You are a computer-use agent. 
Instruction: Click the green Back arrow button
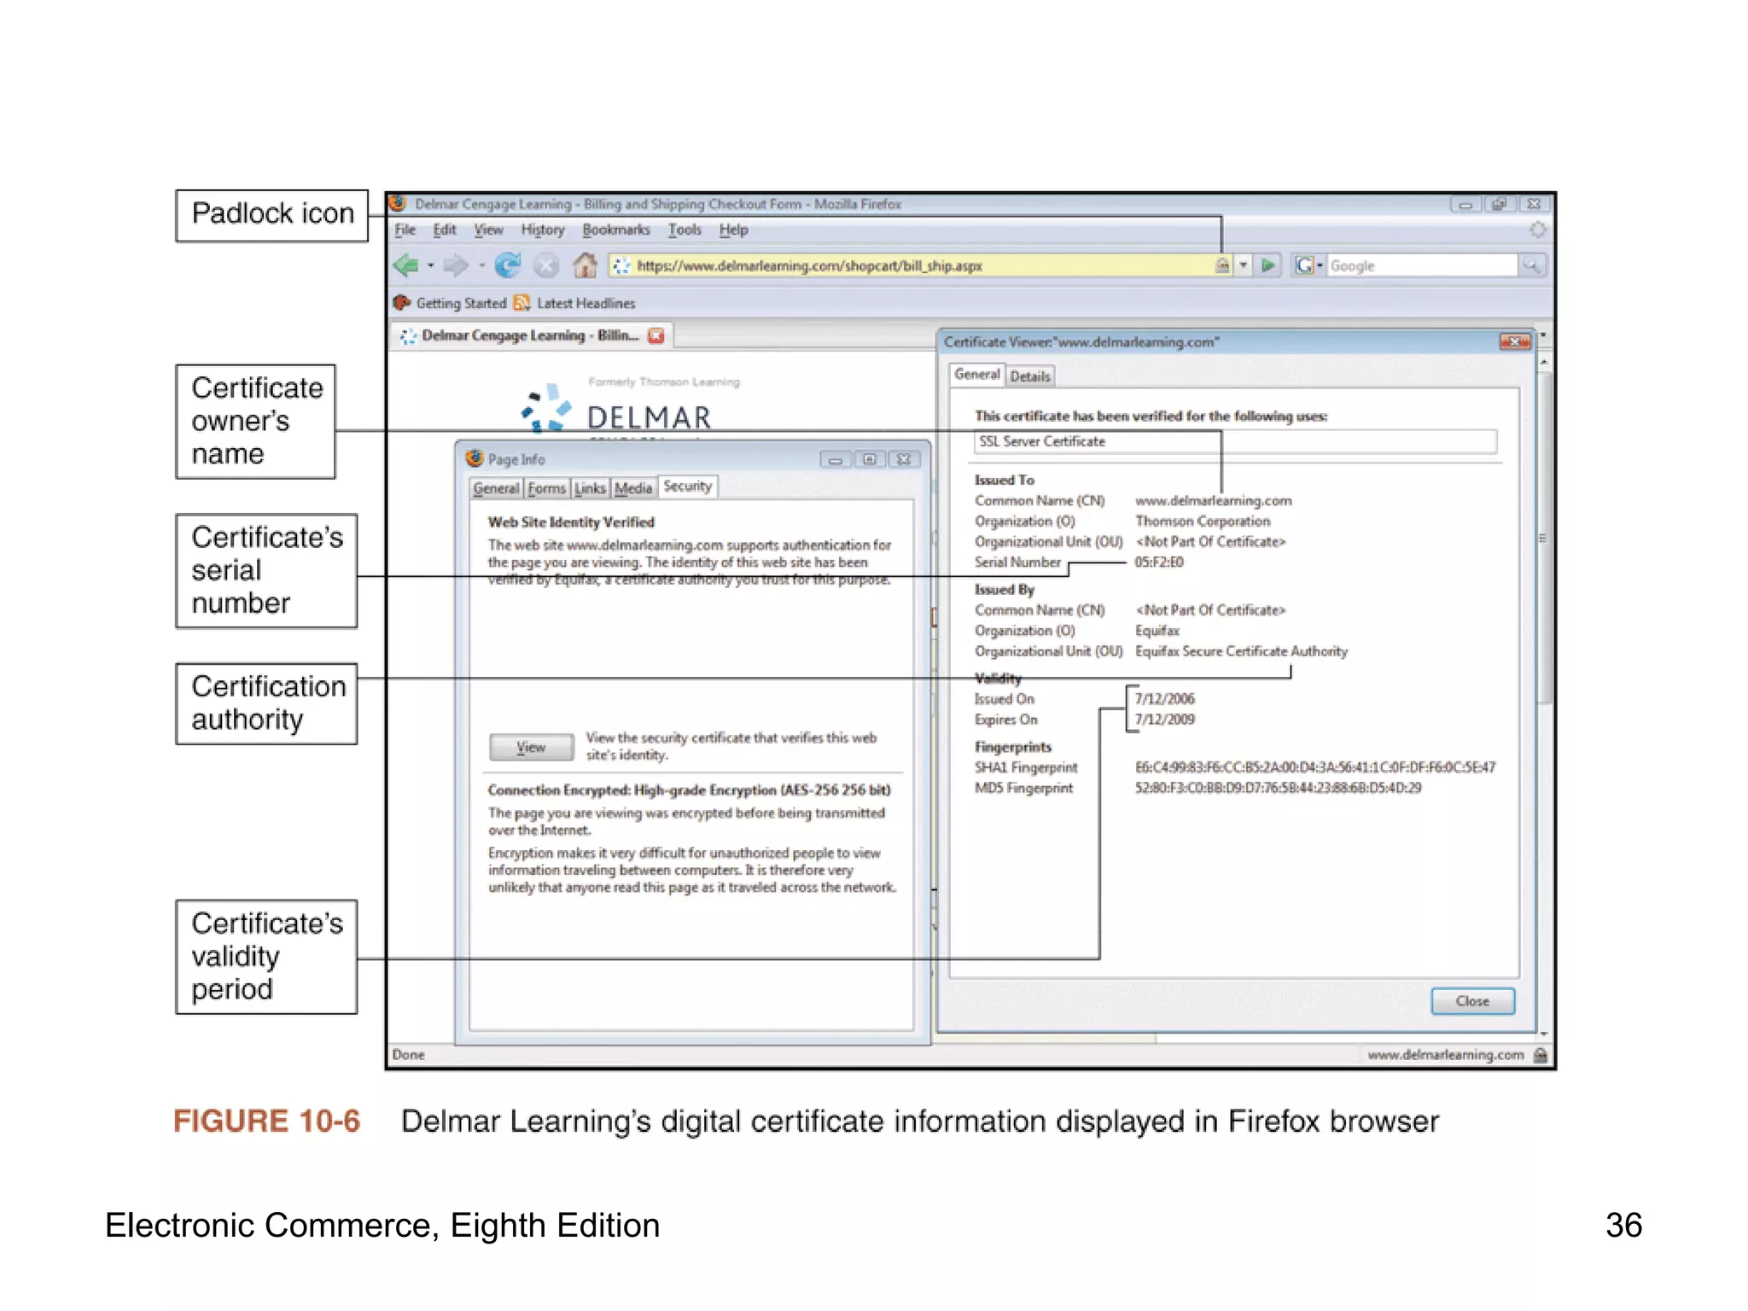pyautogui.click(x=407, y=265)
